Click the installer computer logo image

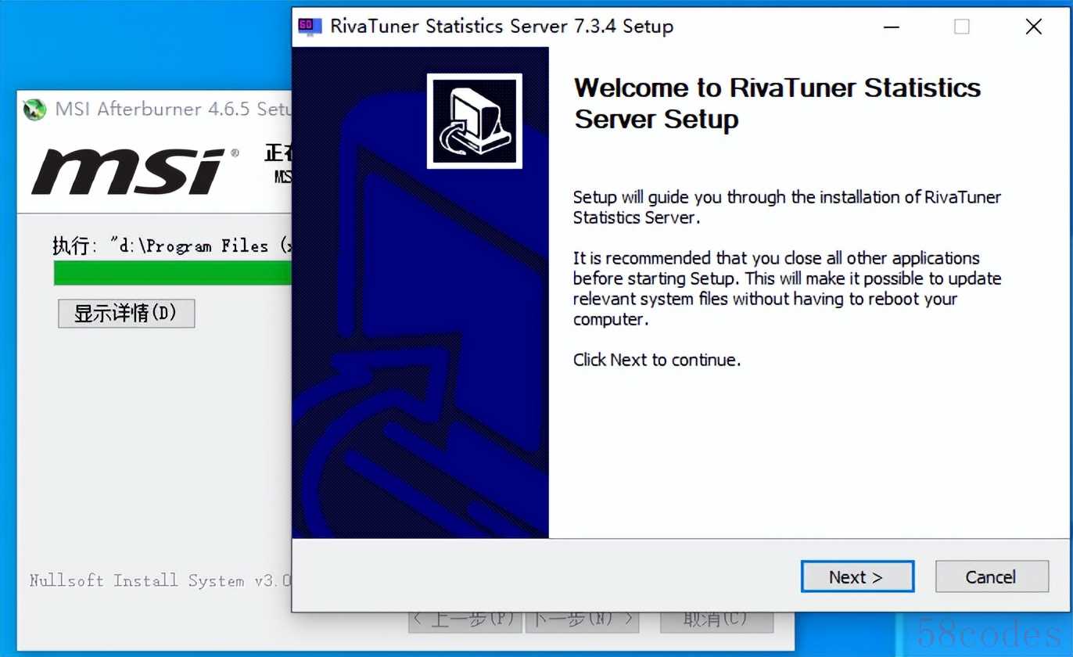pyautogui.click(x=474, y=121)
